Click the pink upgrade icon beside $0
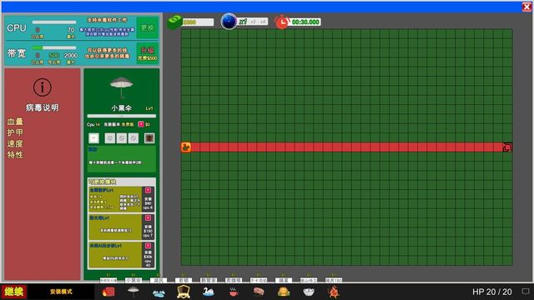 pos(141,124)
